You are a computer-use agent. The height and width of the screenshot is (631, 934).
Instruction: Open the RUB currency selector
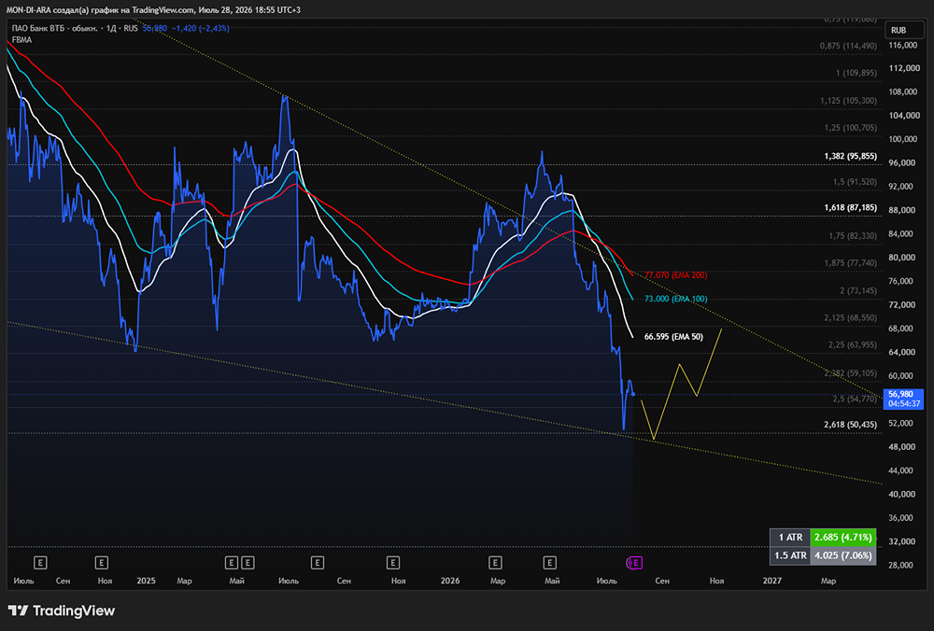(x=899, y=30)
